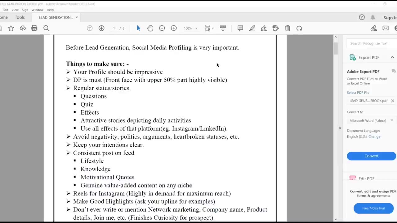The image size is (397, 223).
Task: Click scroll up arrow of document
Action: 335,37
